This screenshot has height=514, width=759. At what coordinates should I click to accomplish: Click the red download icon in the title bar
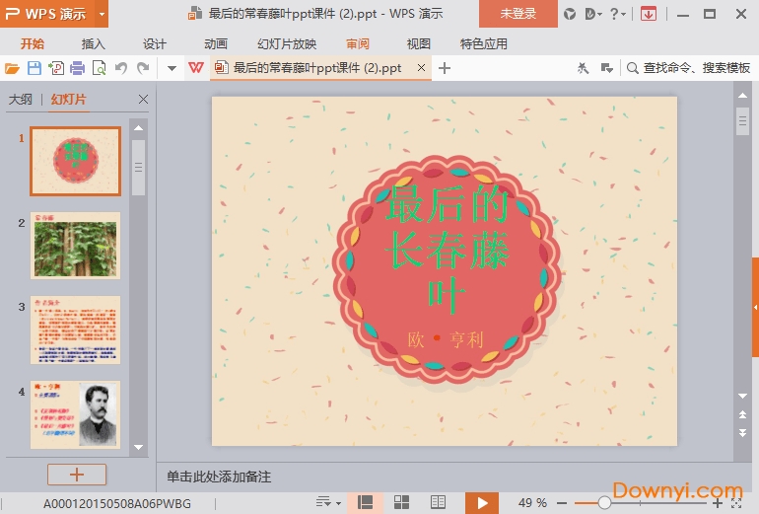tap(649, 14)
